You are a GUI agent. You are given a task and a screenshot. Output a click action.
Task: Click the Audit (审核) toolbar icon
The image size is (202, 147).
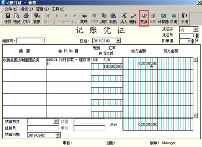click(x=95, y=19)
